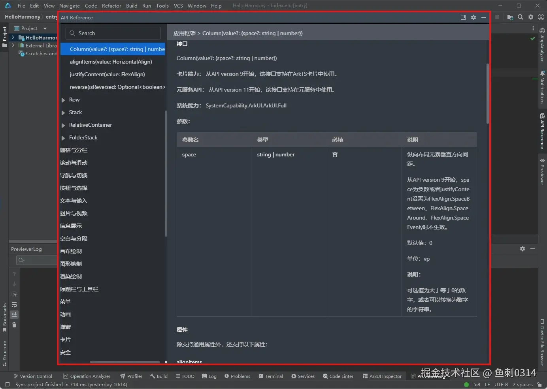The width and height of the screenshot is (547, 389).
Task: Expand the HelloHarmony project tree node
Action: 13,38
